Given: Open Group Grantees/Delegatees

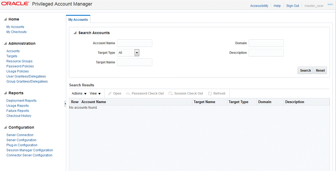Looking at the screenshot, I should pyautogui.click(x=27, y=82).
